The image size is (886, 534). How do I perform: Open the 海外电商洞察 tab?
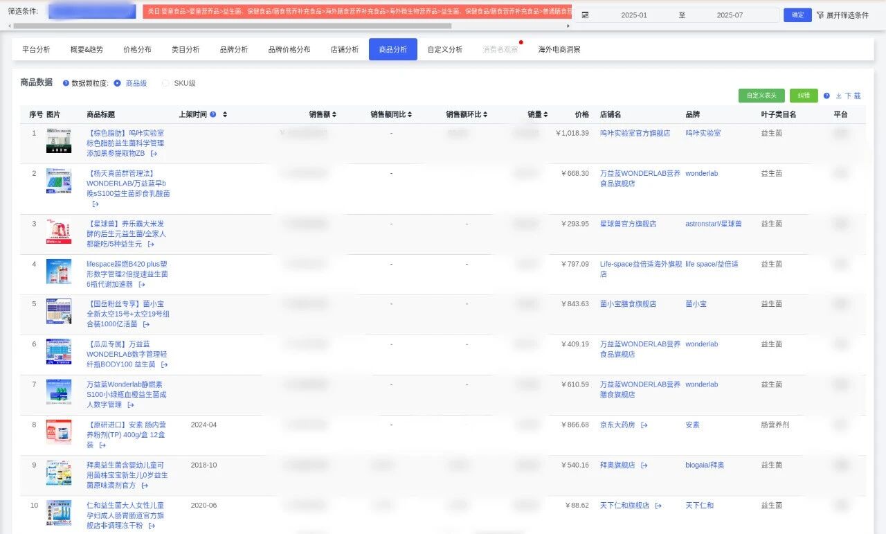pos(559,50)
